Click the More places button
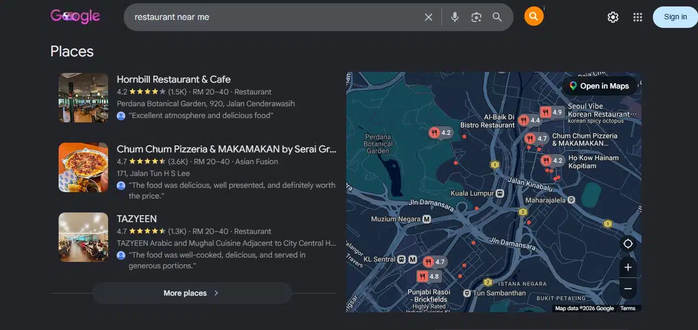This screenshot has width=698, height=330. [192, 293]
